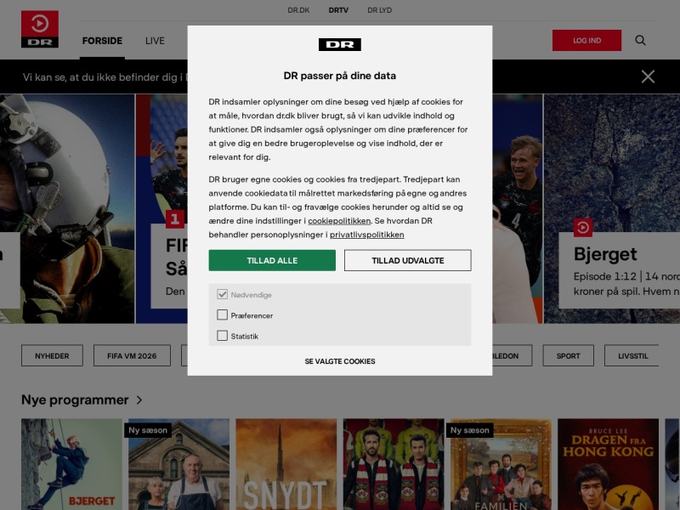The width and height of the screenshot is (680, 510).
Task: Dismiss the black location notice banner
Action: coord(648,76)
